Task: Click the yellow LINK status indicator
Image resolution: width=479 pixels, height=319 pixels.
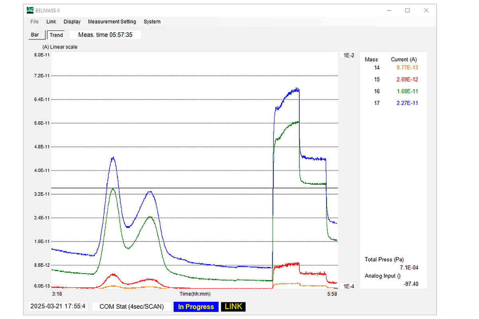Action: click(234, 307)
